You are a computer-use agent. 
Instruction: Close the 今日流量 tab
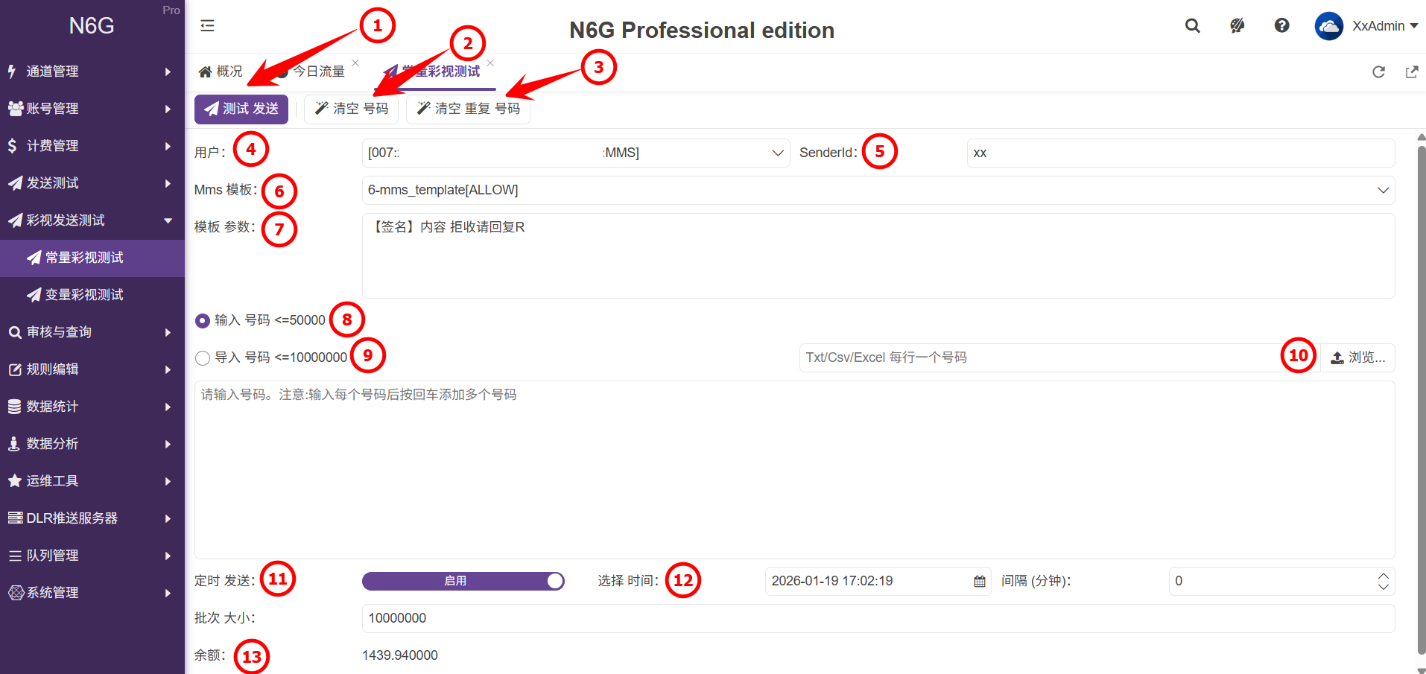[355, 63]
